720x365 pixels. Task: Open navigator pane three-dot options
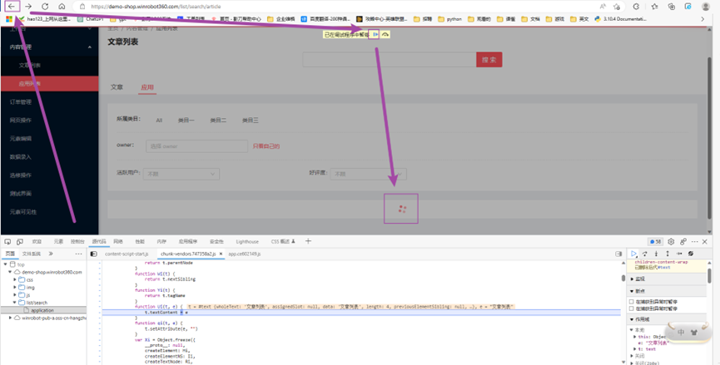point(78,254)
